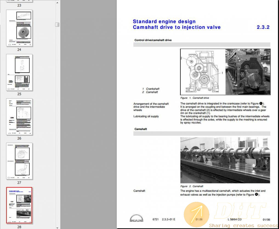
Task: Click the page label 27
Action: coord(19,183)
